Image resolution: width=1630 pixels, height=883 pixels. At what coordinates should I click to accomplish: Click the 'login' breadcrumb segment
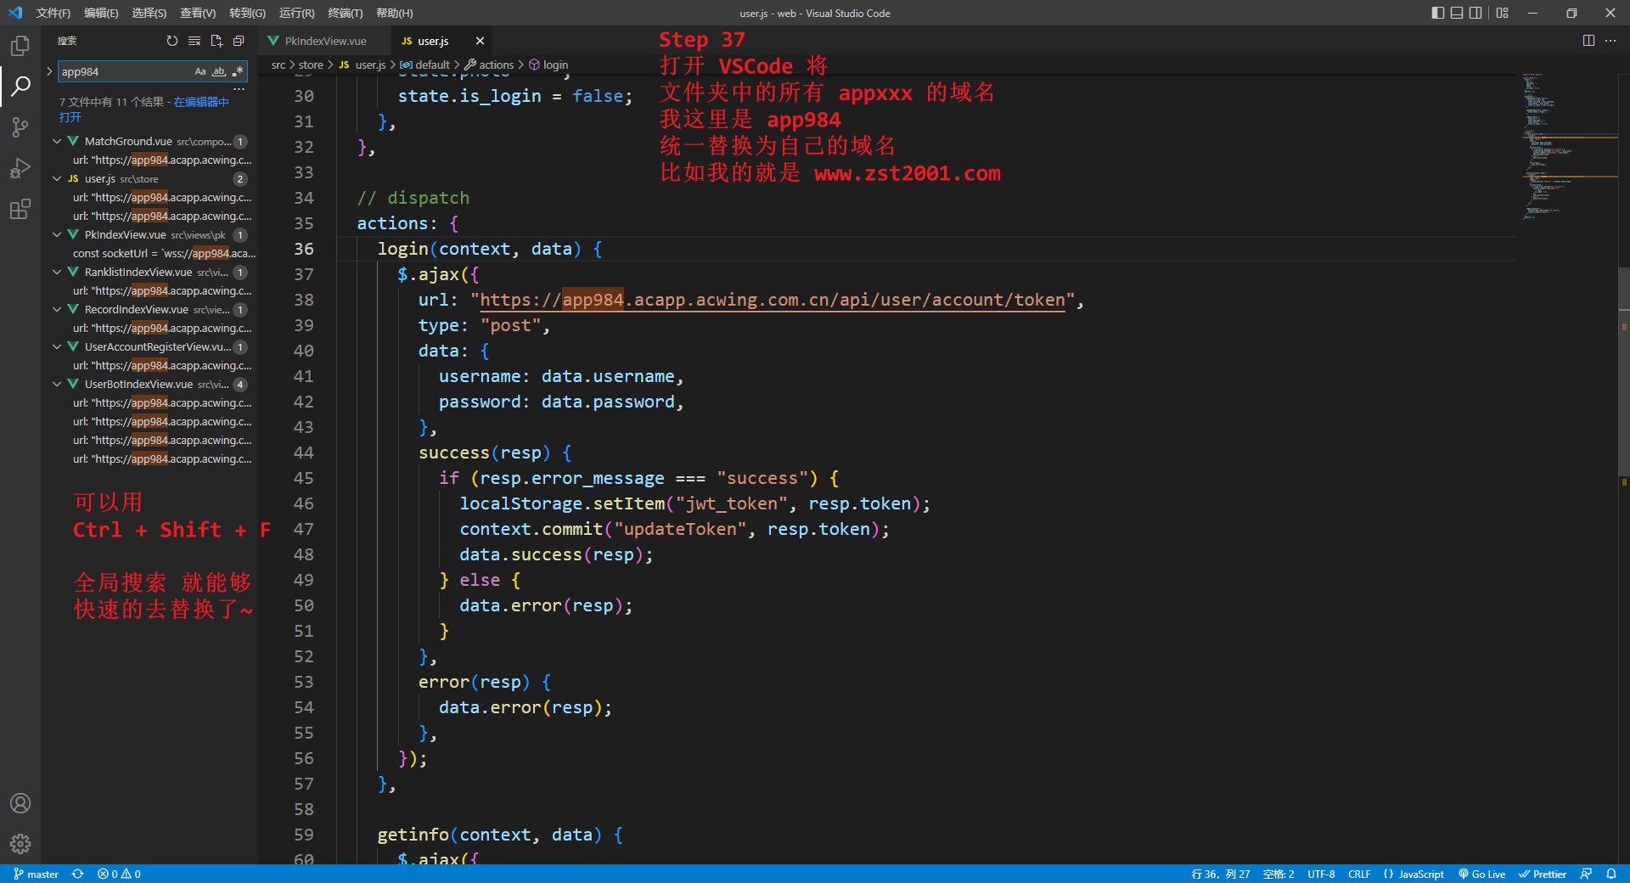(548, 65)
